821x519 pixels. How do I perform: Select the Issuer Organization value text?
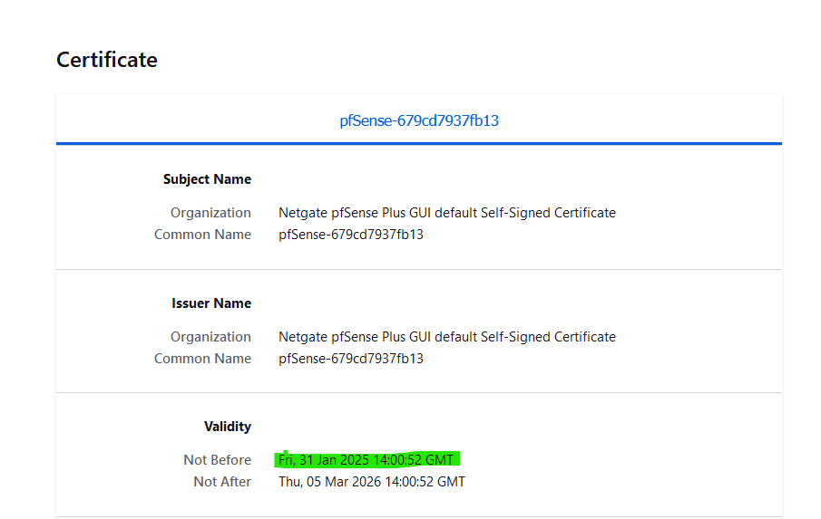point(446,337)
